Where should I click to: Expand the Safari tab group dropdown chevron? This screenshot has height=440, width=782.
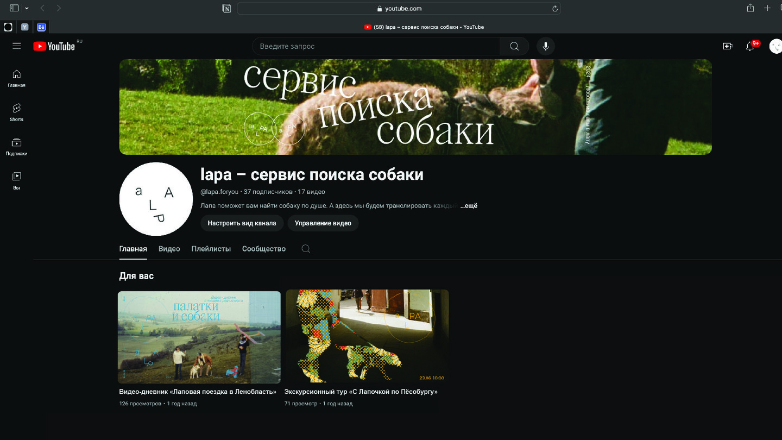(x=27, y=8)
